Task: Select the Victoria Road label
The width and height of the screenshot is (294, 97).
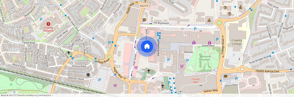Action: point(79,66)
